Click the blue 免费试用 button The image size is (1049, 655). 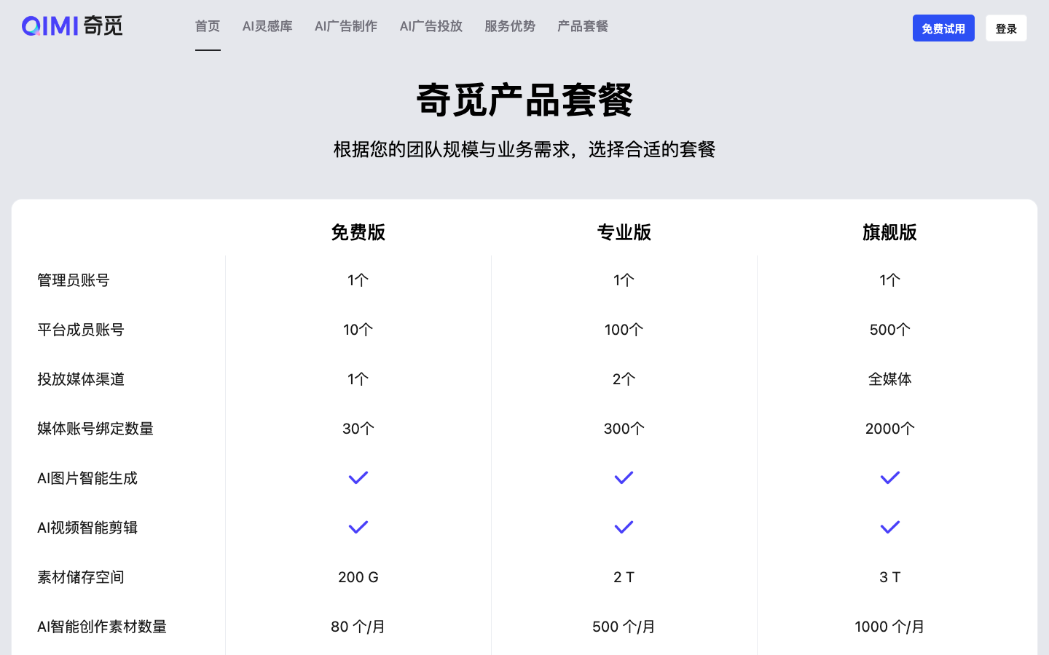[943, 28]
